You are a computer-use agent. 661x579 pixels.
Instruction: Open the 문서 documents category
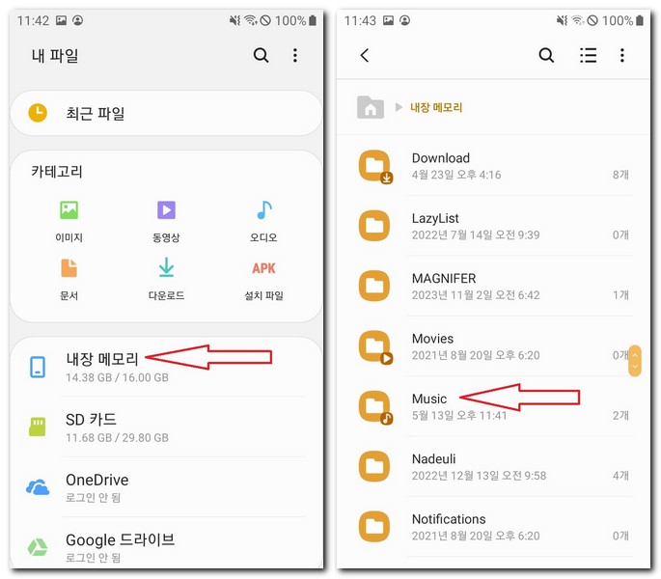[x=69, y=279]
